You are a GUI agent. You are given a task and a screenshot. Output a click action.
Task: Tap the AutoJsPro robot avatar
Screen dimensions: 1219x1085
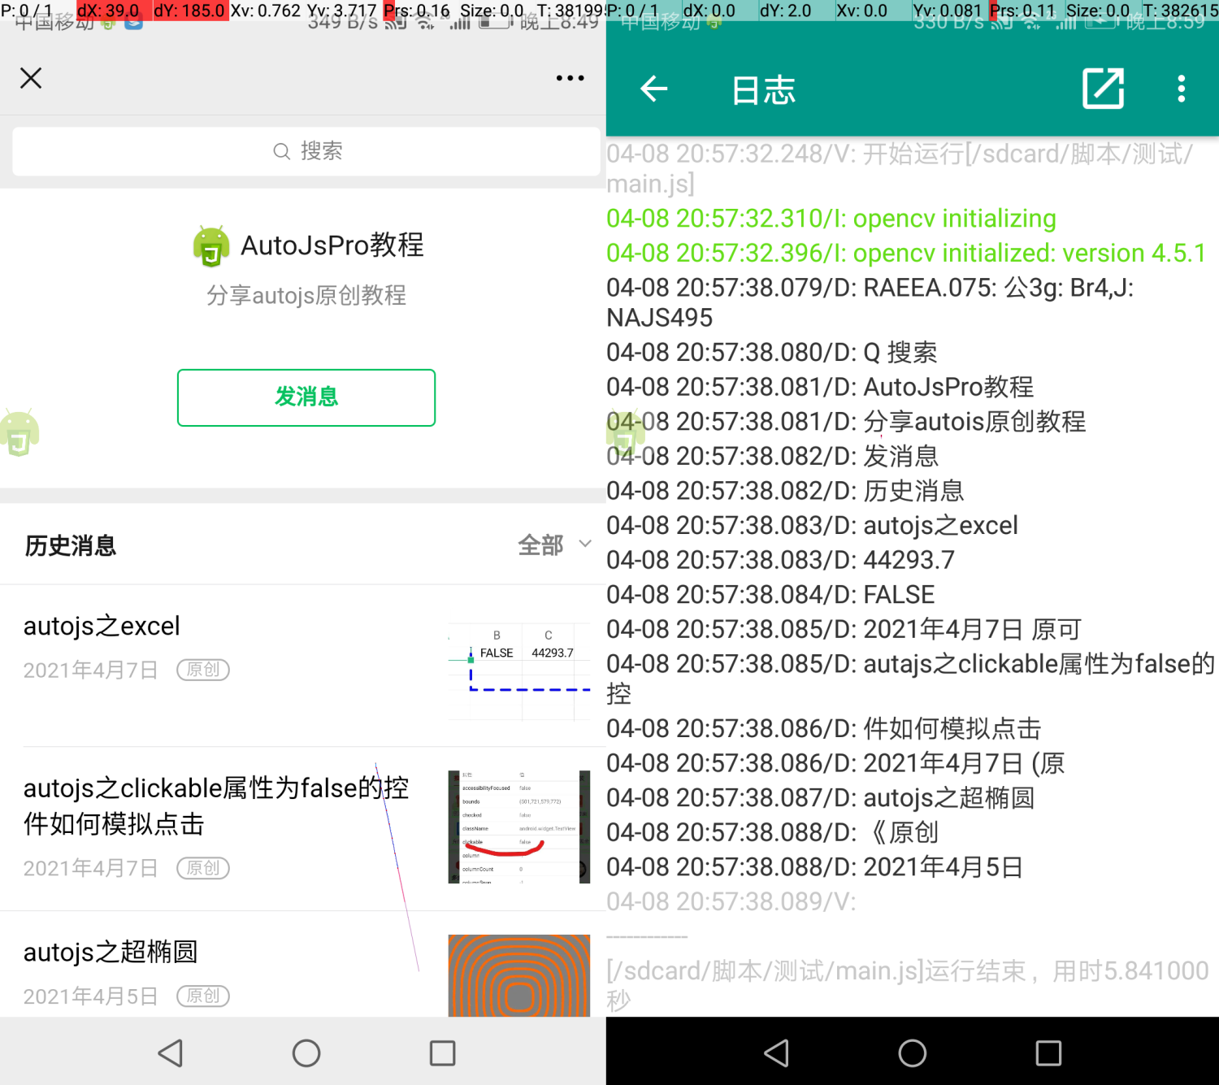coord(210,245)
